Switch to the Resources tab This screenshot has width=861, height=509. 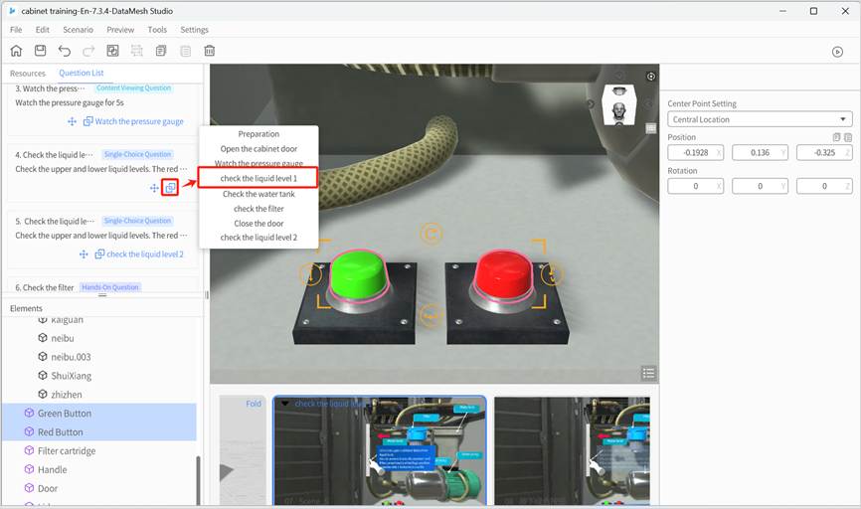pyautogui.click(x=28, y=74)
